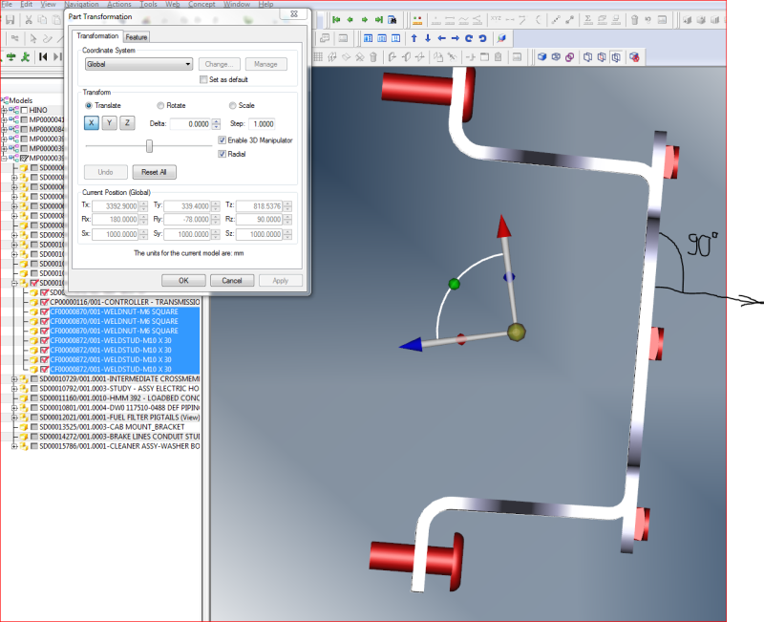Toggle checkbox for HINO model
The image size is (764, 622).
tap(25, 110)
